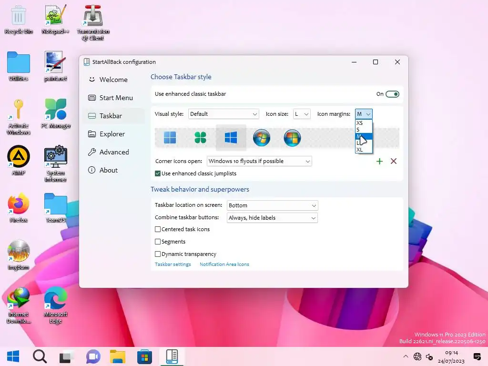Open the Visual style dropdown
Image resolution: width=488 pixels, height=366 pixels.
pos(224,114)
